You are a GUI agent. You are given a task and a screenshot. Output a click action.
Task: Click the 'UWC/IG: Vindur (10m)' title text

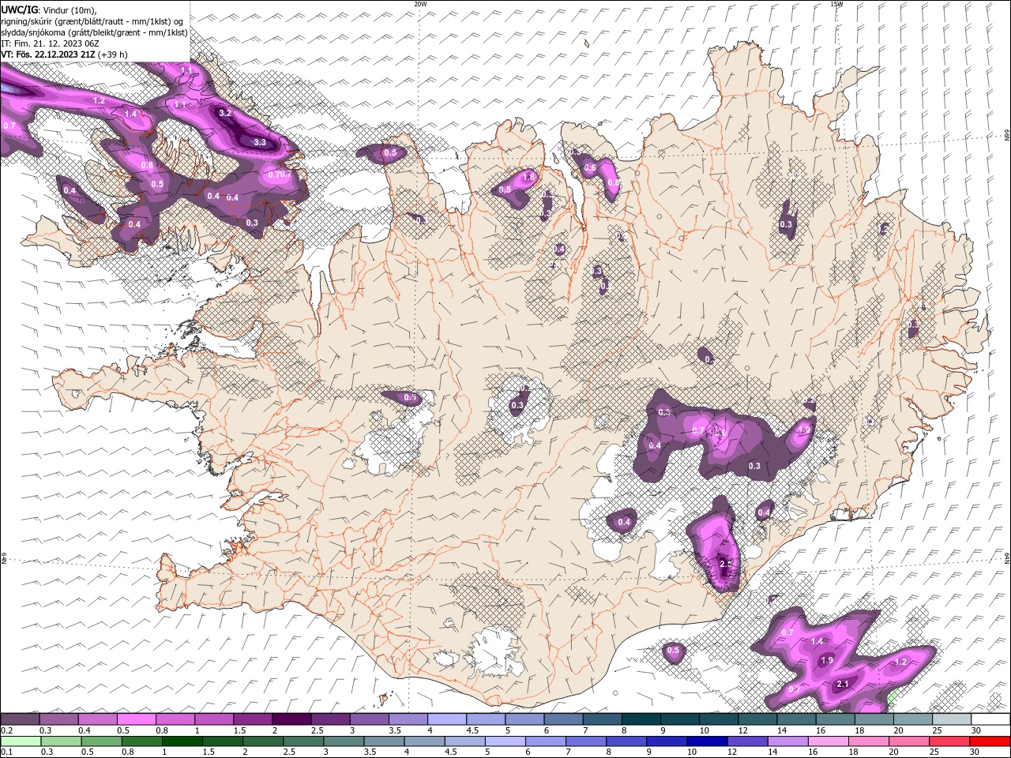coord(49,9)
